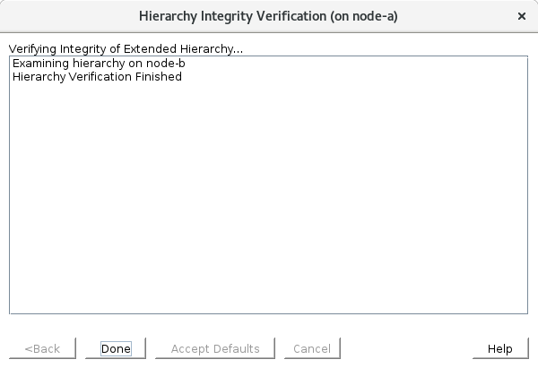Select the "Hierarchy Verification Finished" log line
This screenshot has width=538, height=368.
(97, 77)
